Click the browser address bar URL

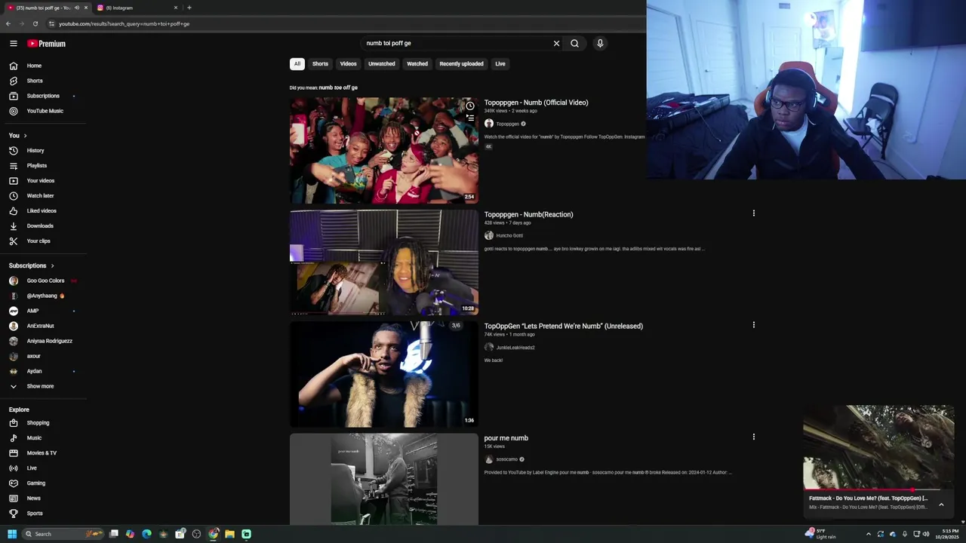pos(125,23)
